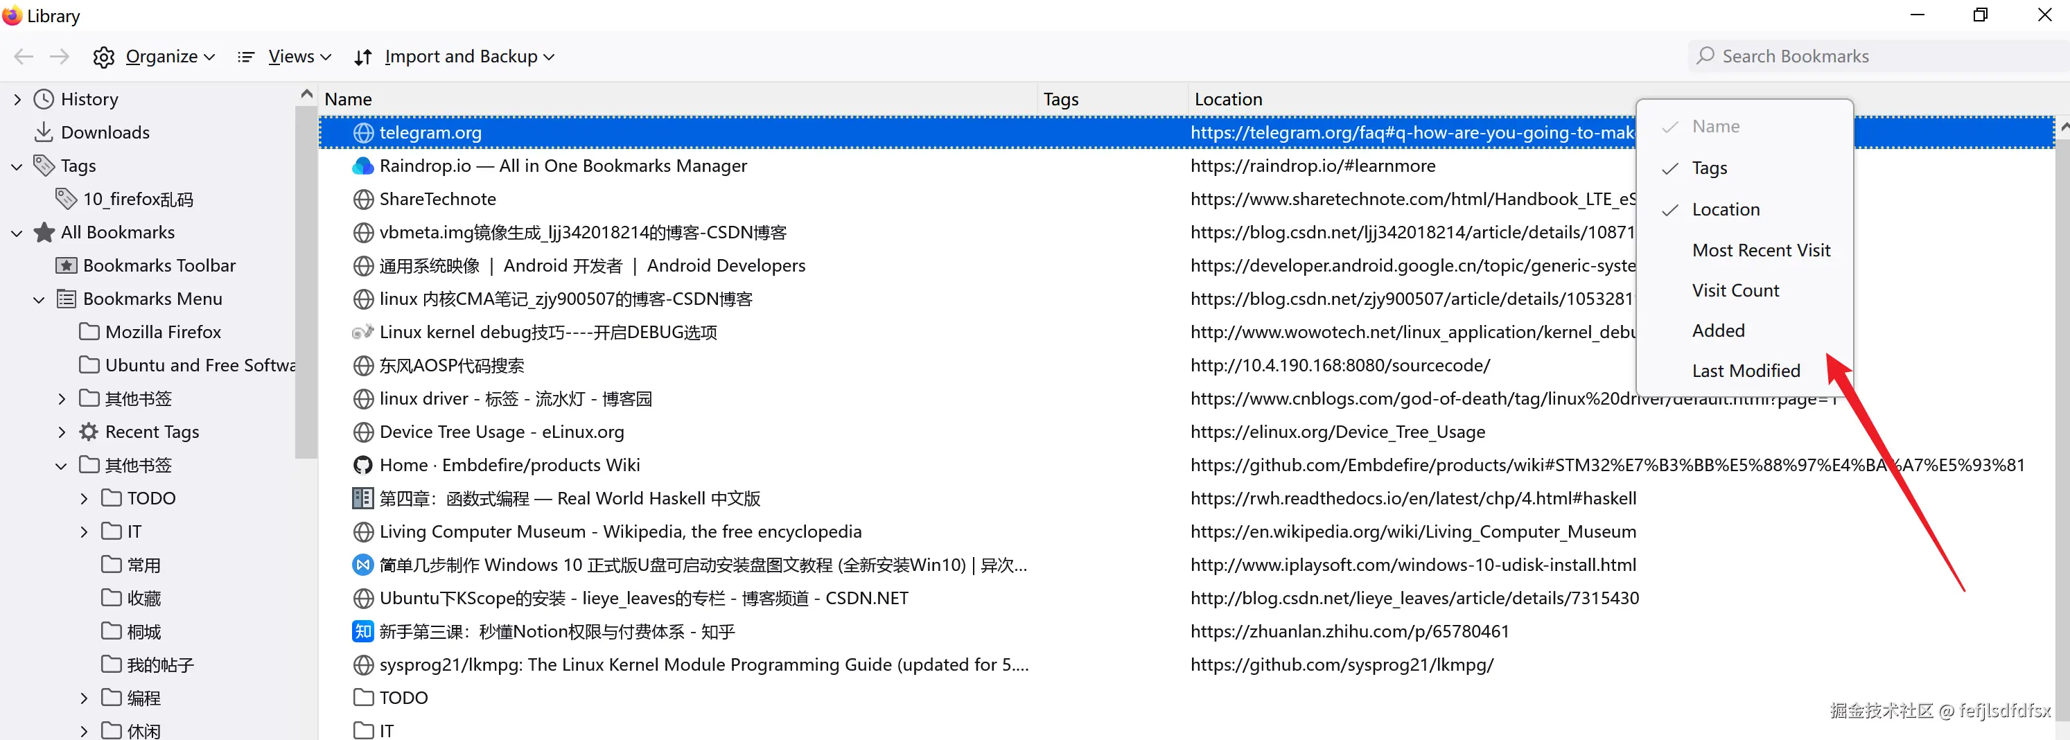Click the GitHub favicon for Embdefire wiki
2070x740 pixels.
tap(363, 465)
